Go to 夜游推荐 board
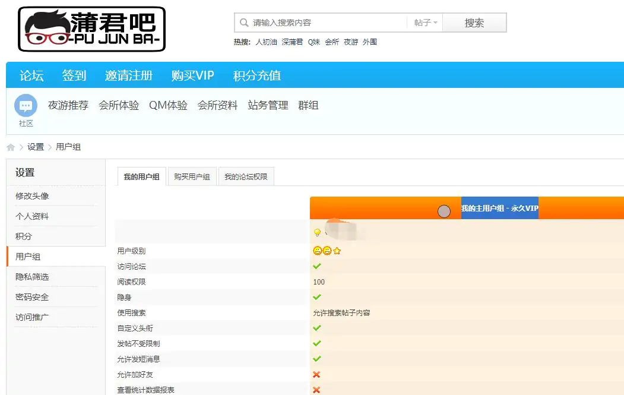This screenshot has width=624, height=395. 68,105
